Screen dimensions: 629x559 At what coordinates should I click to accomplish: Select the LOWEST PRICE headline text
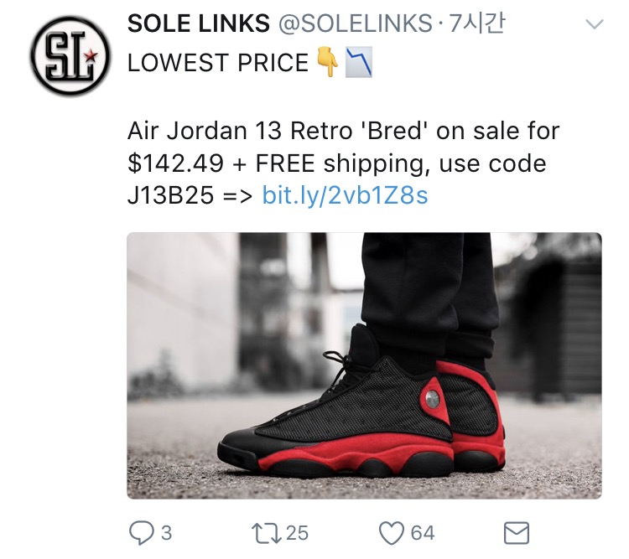pyautogui.click(x=218, y=63)
